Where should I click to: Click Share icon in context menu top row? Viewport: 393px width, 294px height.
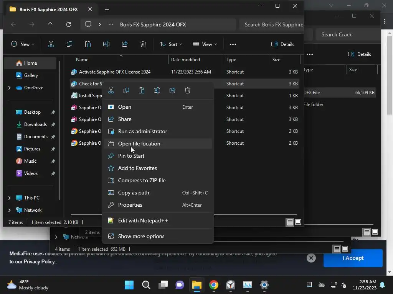point(172,90)
